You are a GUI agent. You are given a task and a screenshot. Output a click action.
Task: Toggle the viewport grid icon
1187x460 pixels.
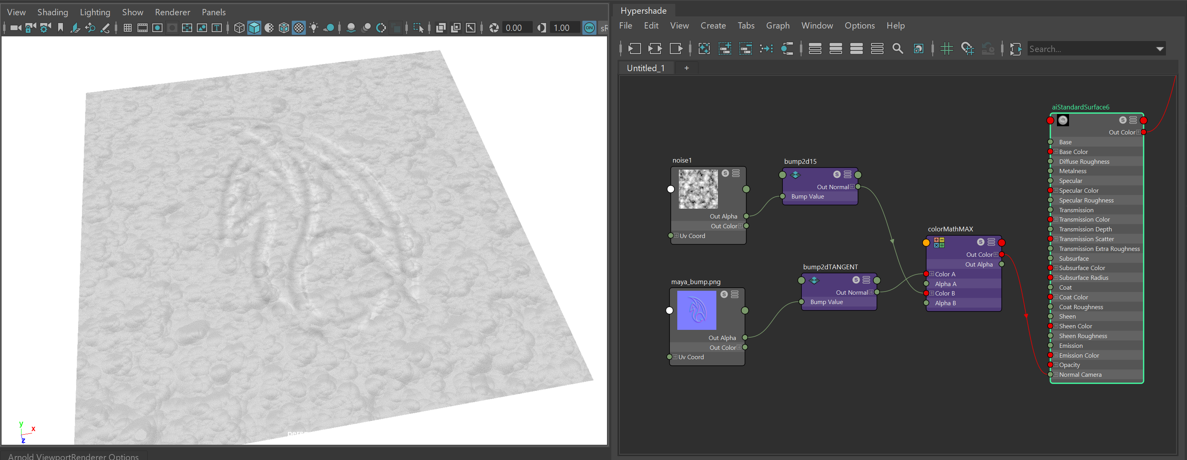pos(128,28)
